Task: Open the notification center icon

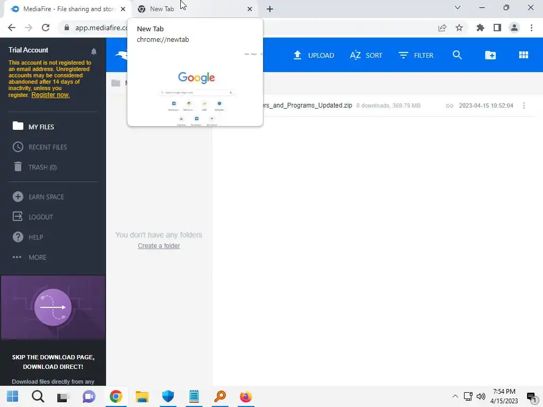Action: [x=531, y=396]
